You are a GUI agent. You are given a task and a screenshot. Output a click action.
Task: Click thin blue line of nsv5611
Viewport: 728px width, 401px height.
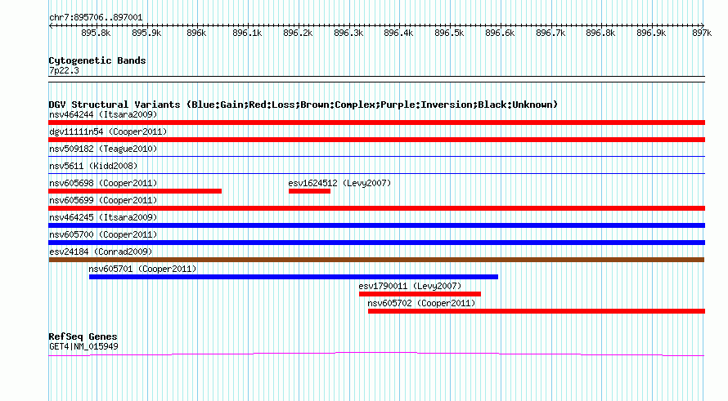click(376, 173)
